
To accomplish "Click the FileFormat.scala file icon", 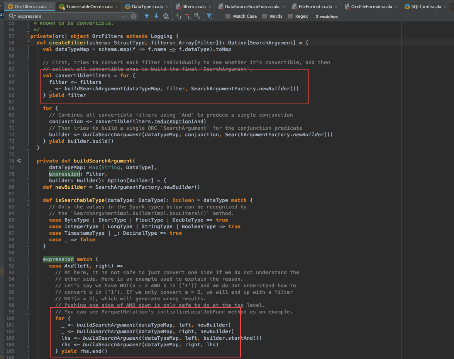I will coord(295,6).
